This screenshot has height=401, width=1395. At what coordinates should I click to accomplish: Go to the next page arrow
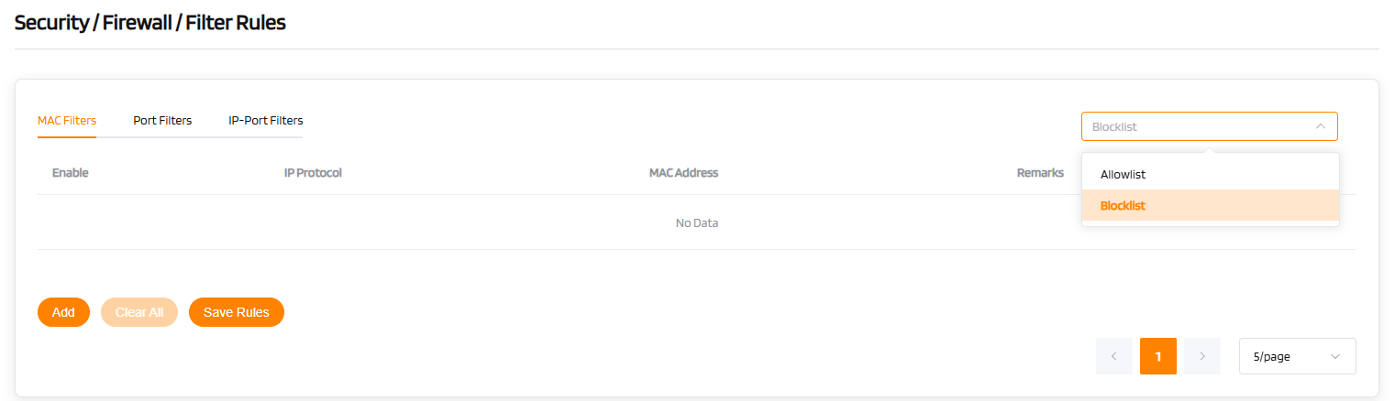click(1202, 356)
